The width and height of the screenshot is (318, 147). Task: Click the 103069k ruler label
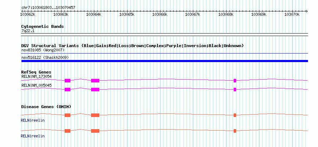tap(259, 14)
